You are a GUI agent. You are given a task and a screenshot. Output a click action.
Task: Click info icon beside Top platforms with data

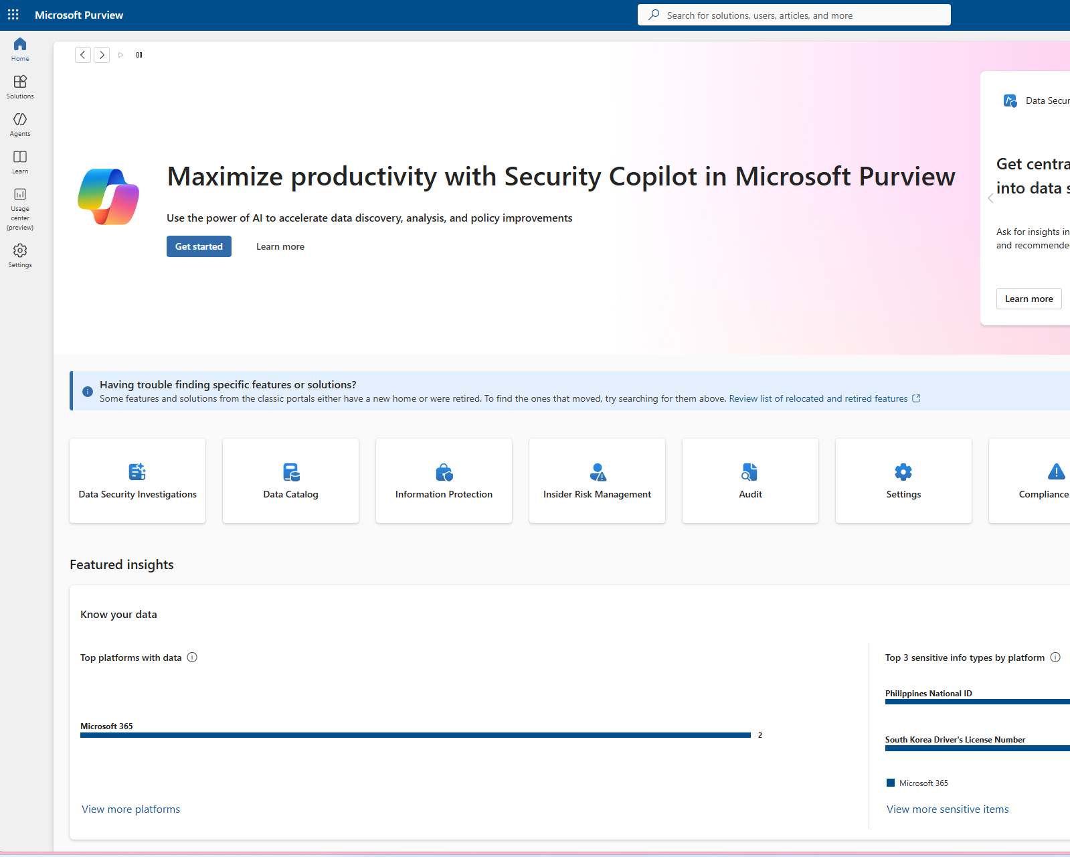click(192, 657)
